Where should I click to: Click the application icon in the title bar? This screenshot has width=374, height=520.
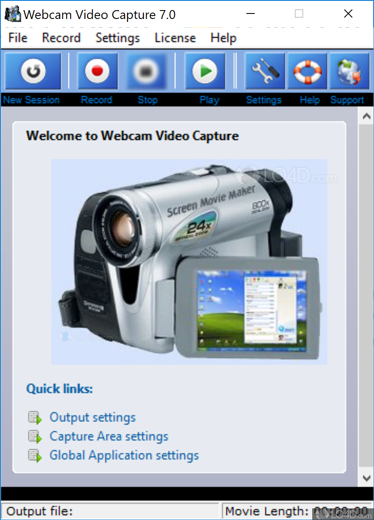pos(12,13)
